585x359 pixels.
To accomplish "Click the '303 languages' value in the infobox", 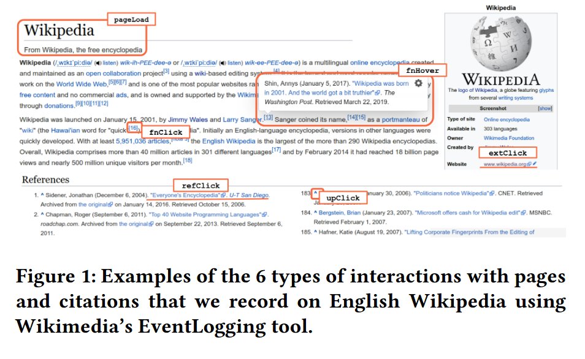I will pyautogui.click(x=500, y=129).
